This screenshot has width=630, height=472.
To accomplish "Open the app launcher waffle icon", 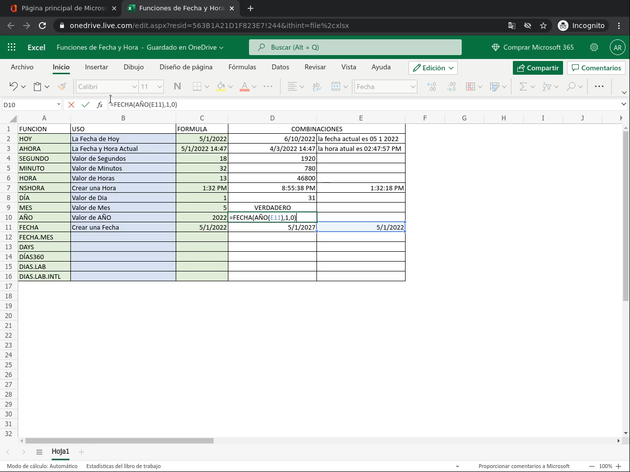I will (x=12, y=47).
